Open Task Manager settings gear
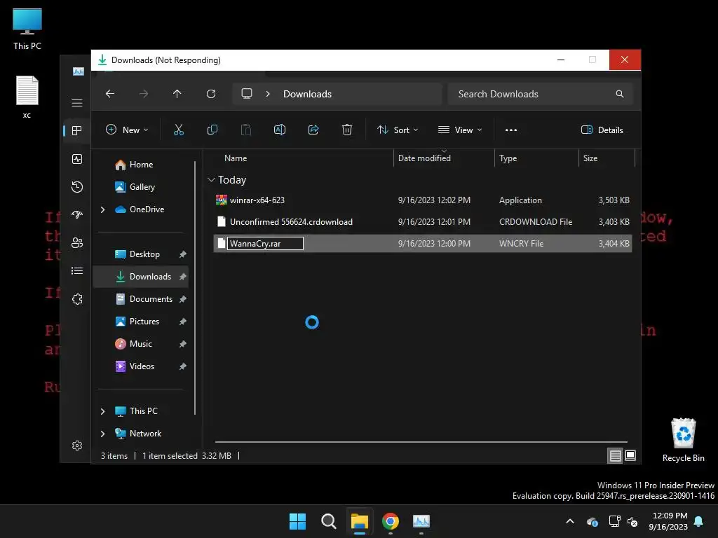This screenshot has height=538, width=718. 77,446
